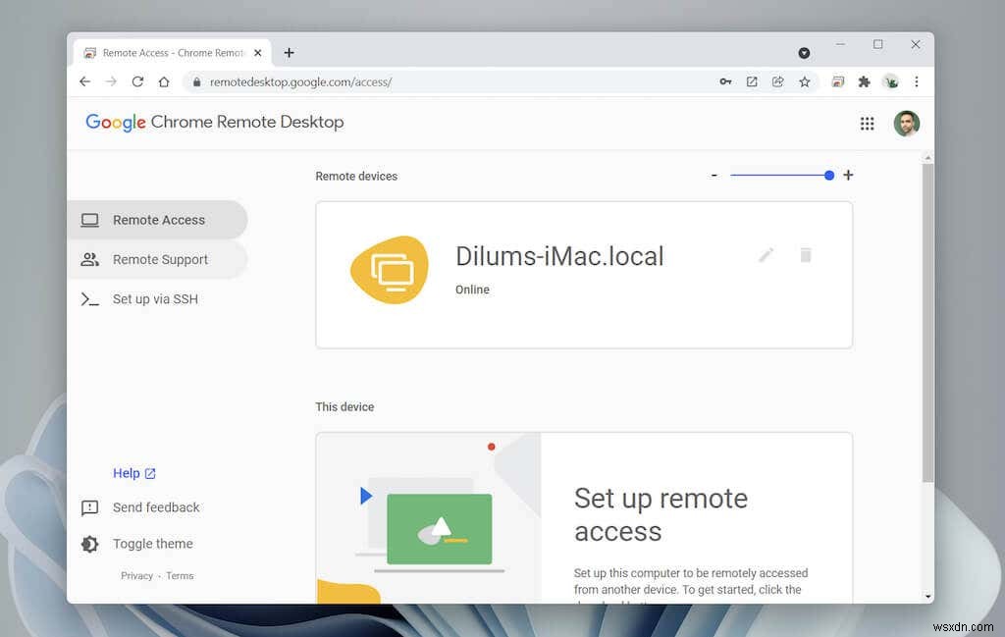
Task: Open Chrome's three-dot menu
Action: (x=917, y=81)
